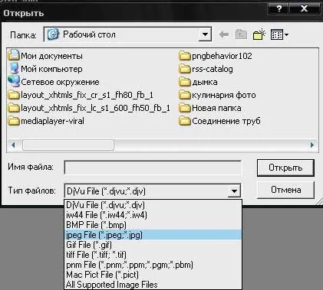Choose jpeg File type option
Viewport: 323px width, 290px height.
coord(153,235)
